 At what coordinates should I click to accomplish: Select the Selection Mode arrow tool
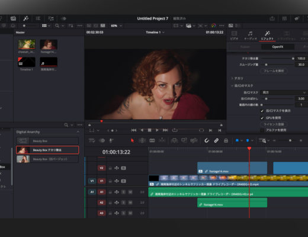click(x=132, y=140)
